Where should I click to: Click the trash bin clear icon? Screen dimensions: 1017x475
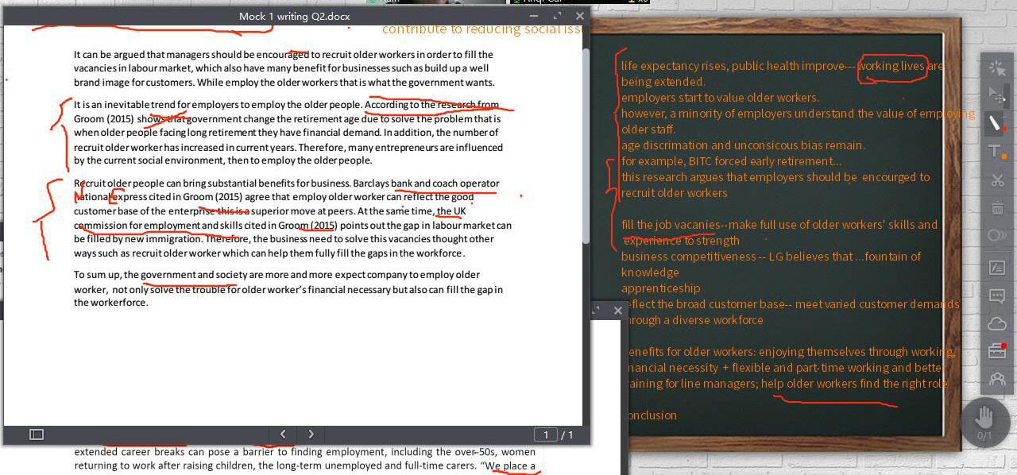click(997, 208)
